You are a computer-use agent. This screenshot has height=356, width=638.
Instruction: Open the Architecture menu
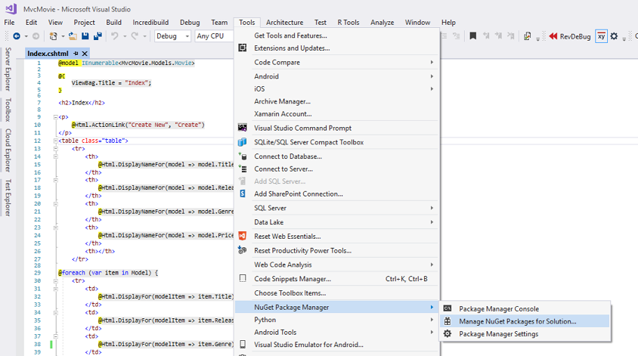click(284, 23)
